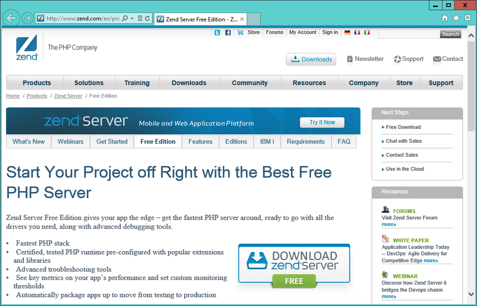Screen dimensions: 477x306
Task: Click more link under Forums
Action: pos(389,225)
